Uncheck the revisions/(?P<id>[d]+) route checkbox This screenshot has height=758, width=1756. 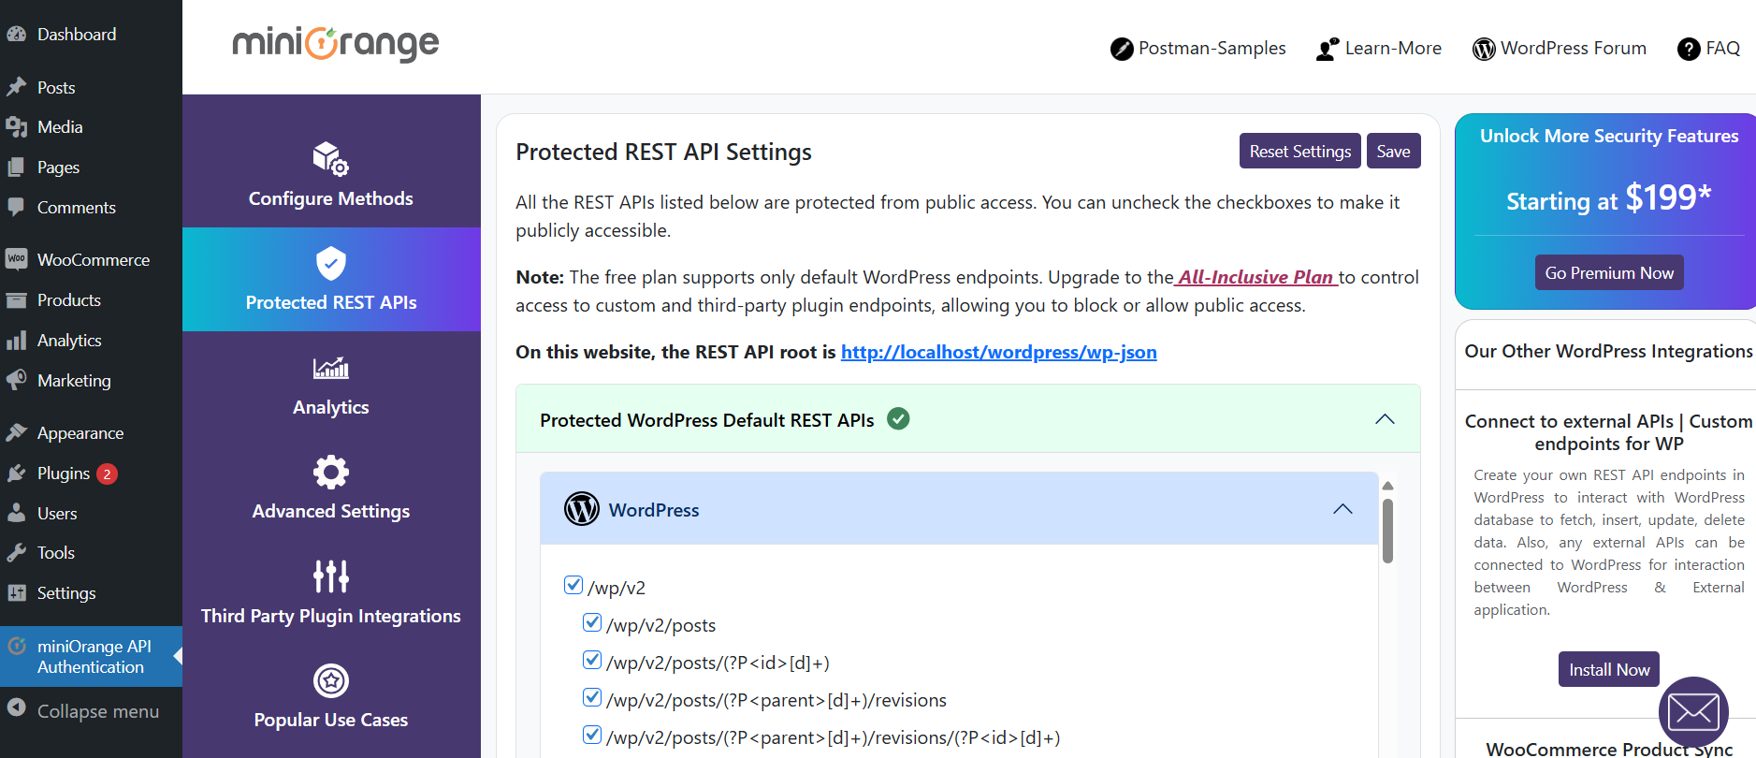[592, 735]
